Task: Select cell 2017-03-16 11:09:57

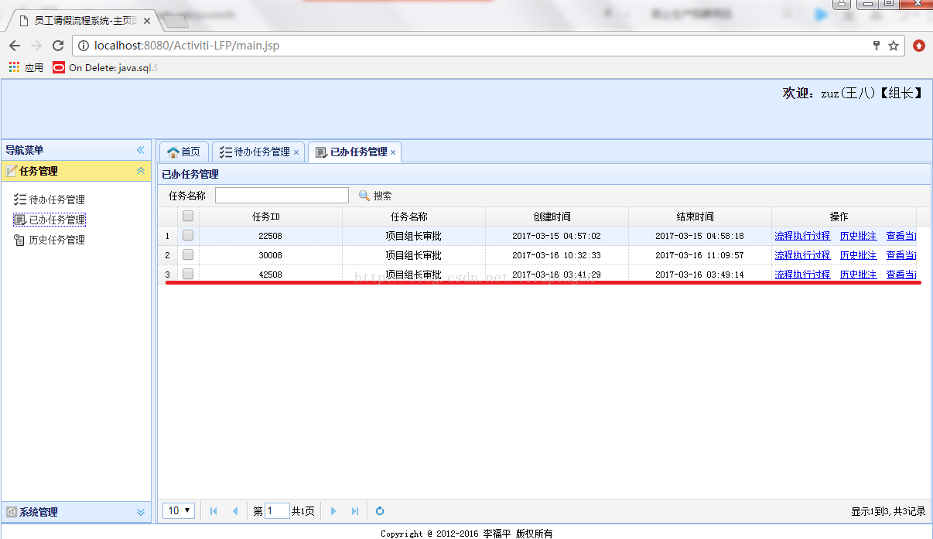Action: 699,255
